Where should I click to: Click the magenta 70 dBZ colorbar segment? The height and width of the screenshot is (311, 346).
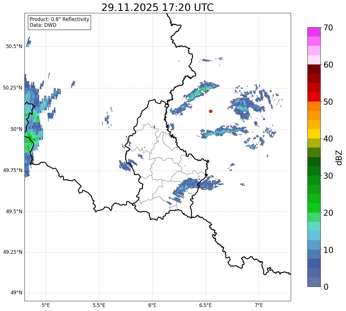(x=314, y=32)
